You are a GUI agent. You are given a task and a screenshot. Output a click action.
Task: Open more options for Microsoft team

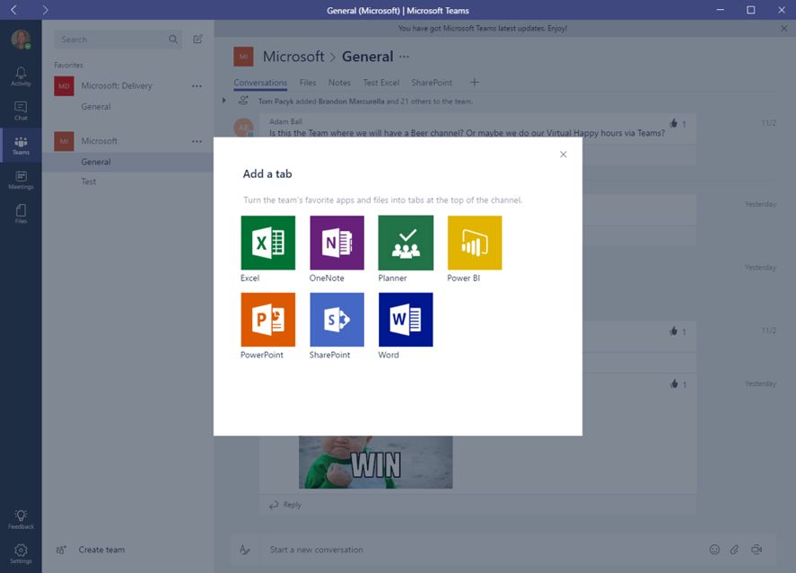click(197, 141)
